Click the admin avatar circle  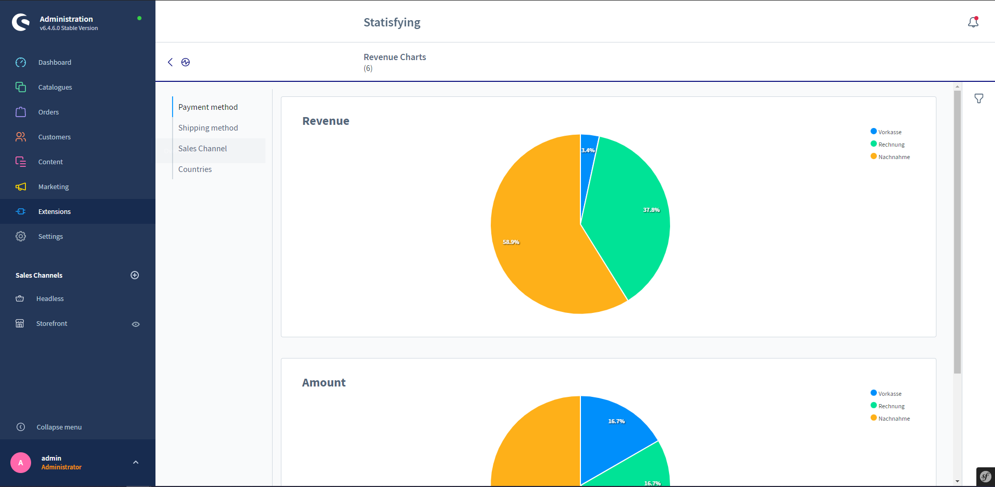(x=21, y=463)
